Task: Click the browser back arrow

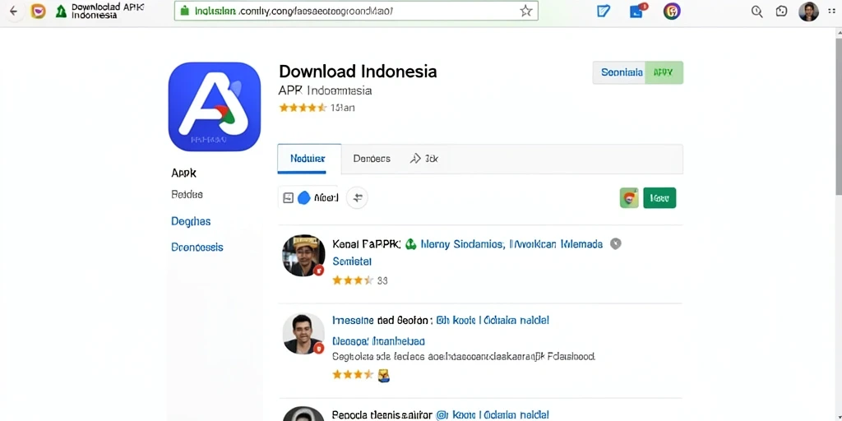Action: point(13,12)
